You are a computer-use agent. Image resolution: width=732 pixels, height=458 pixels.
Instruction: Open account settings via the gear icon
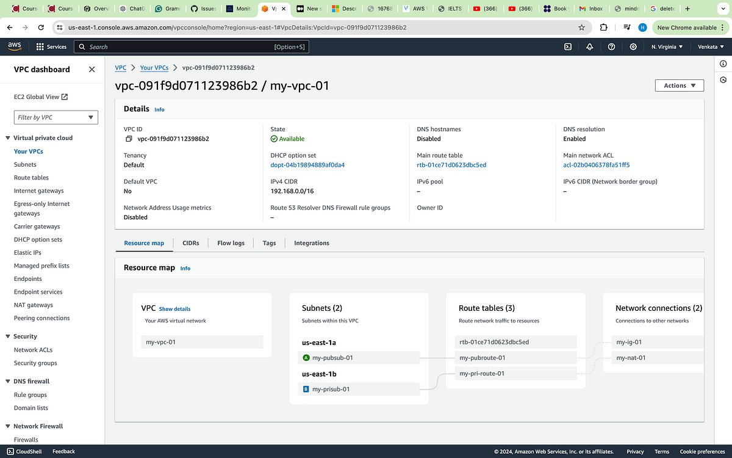633,46
